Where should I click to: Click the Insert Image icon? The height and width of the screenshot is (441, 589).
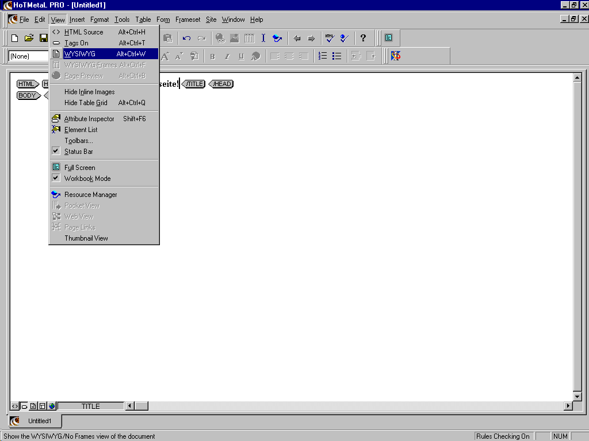[235, 38]
